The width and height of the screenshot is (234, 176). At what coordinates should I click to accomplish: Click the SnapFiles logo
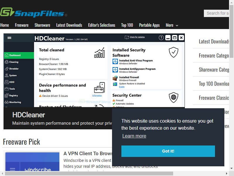click(x=34, y=12)
